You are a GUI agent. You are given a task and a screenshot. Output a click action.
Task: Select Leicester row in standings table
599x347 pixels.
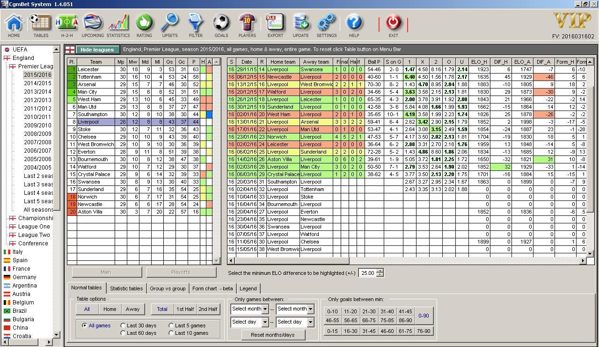139,69
